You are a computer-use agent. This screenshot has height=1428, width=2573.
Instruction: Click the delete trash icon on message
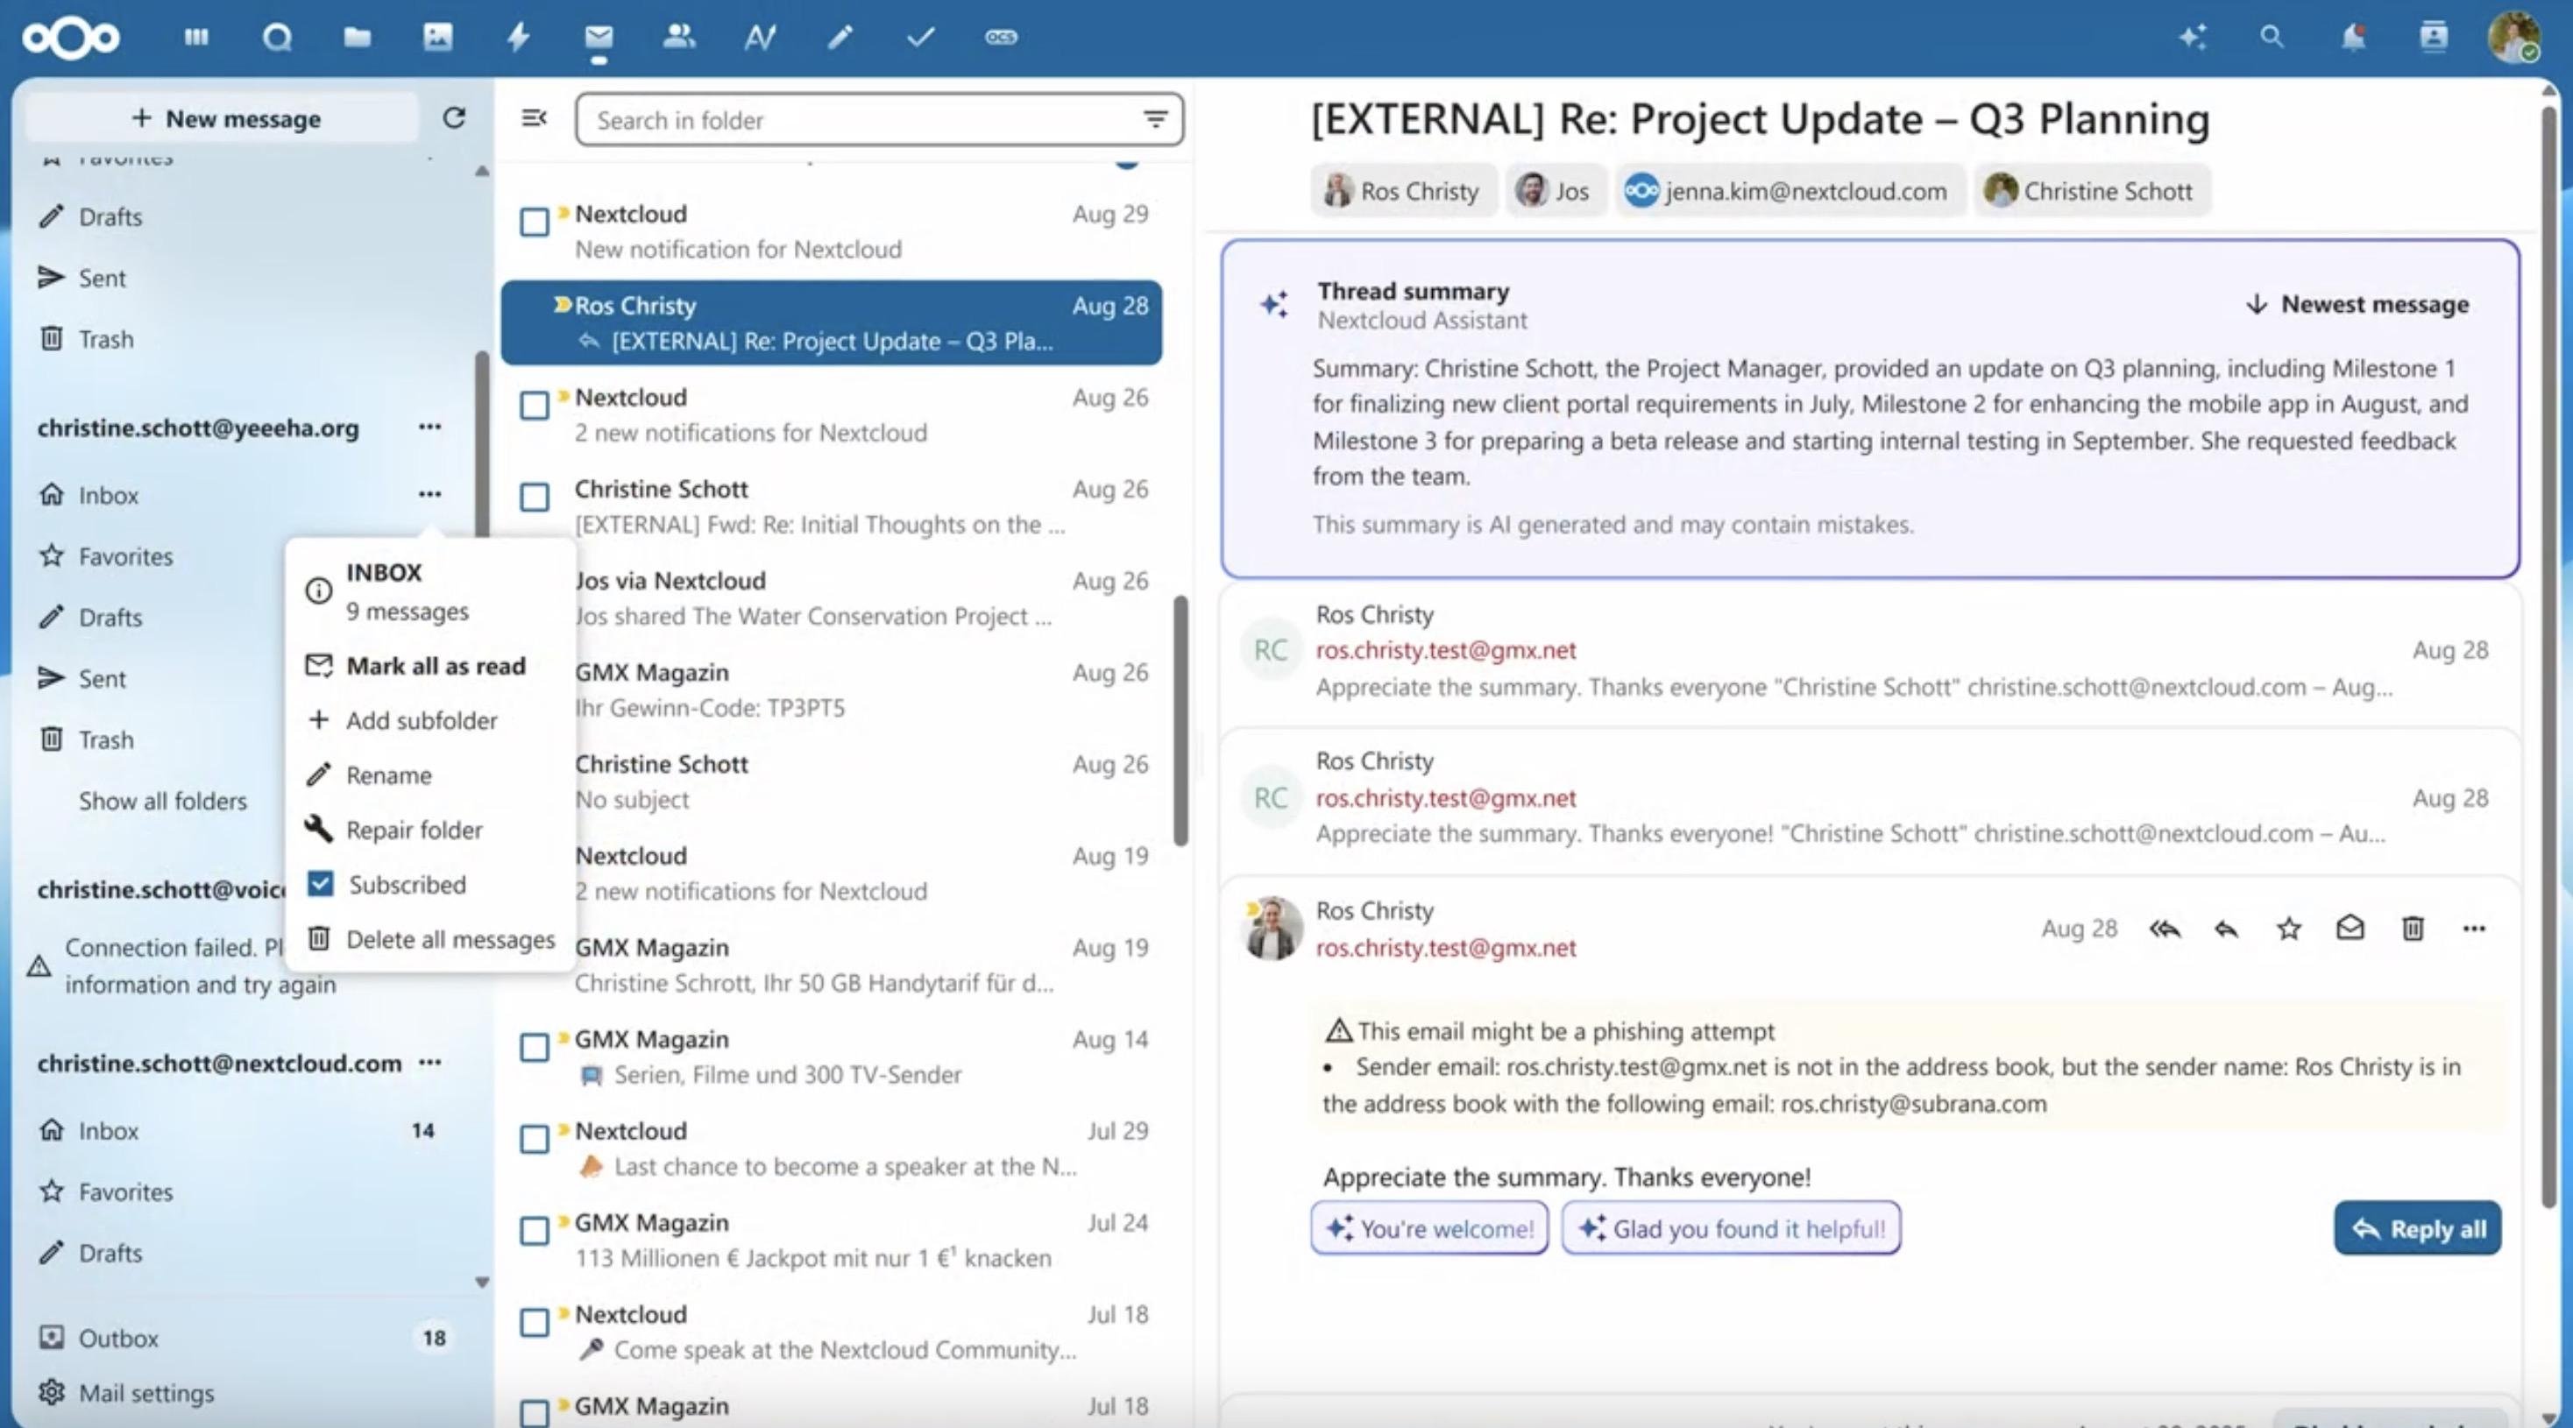click(x=2412, y=930)
